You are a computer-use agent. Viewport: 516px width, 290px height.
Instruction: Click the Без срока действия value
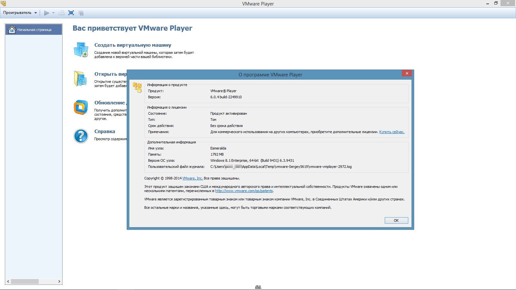pos(226,126)
